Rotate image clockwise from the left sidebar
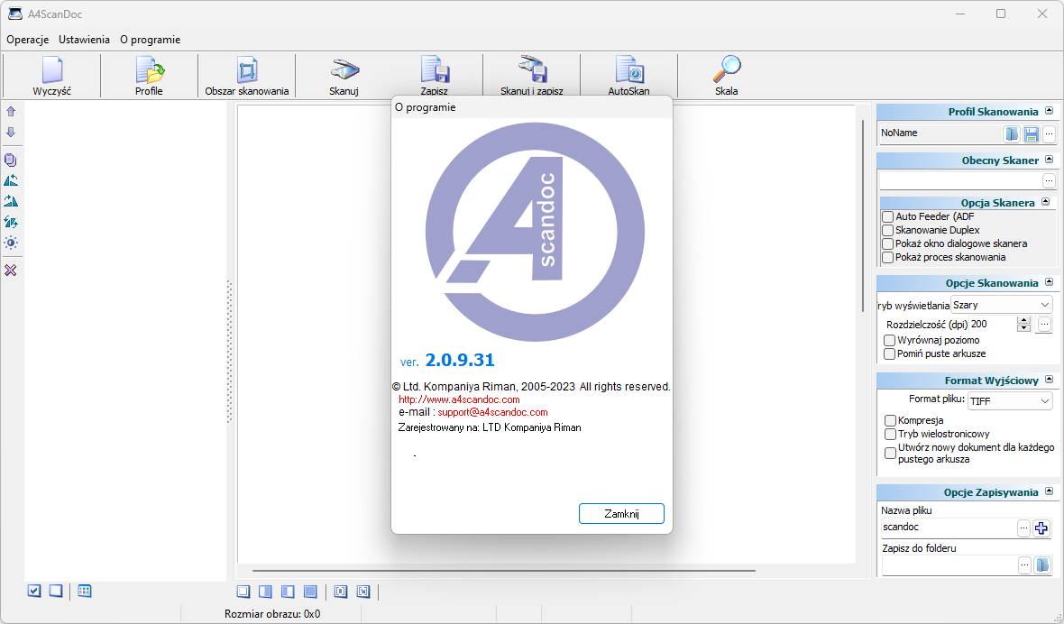 pos(11,201)
